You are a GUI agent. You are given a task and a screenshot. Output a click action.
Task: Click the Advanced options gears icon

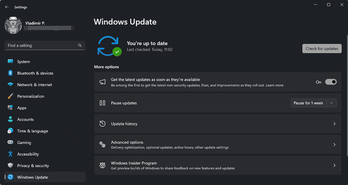click(x=102, y=145)
